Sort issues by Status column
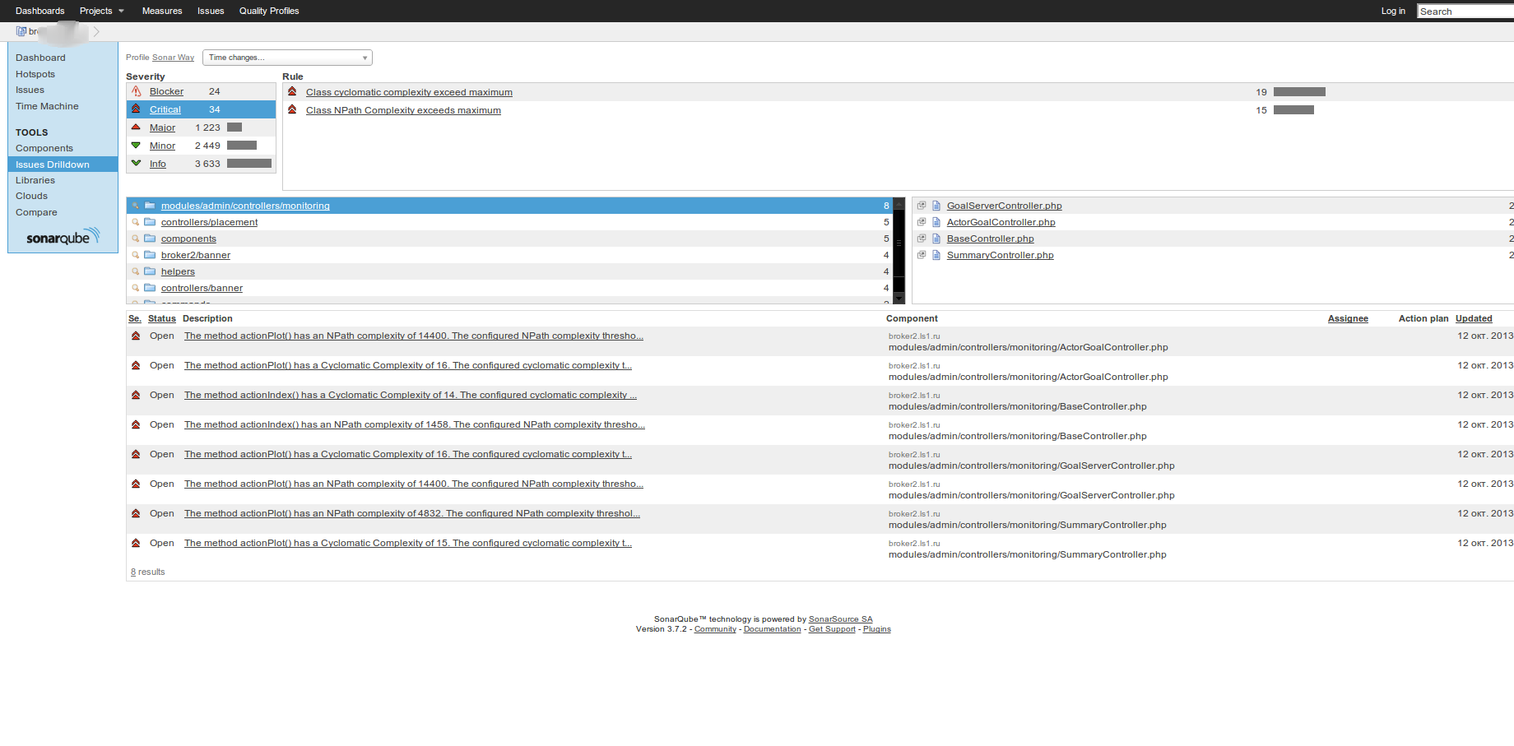 coord(162,318)
